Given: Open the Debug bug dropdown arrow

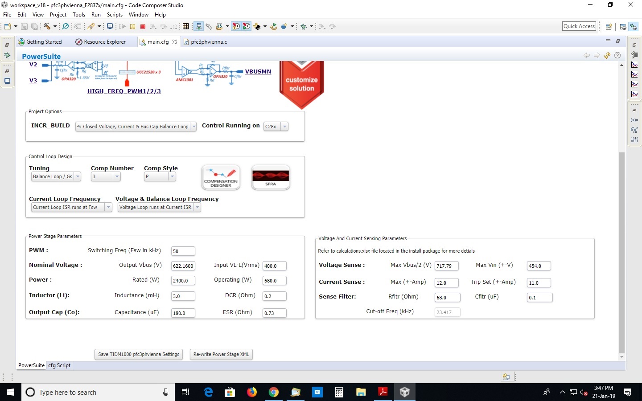Looking at the screenshot, I should (311, 26).
